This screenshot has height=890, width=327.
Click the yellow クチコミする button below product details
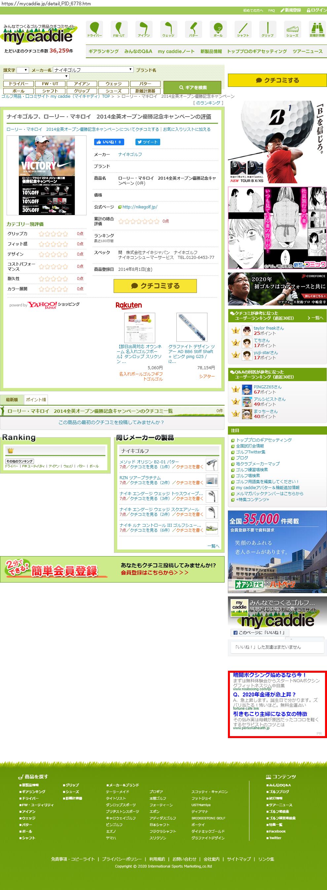tap(155, 286)
